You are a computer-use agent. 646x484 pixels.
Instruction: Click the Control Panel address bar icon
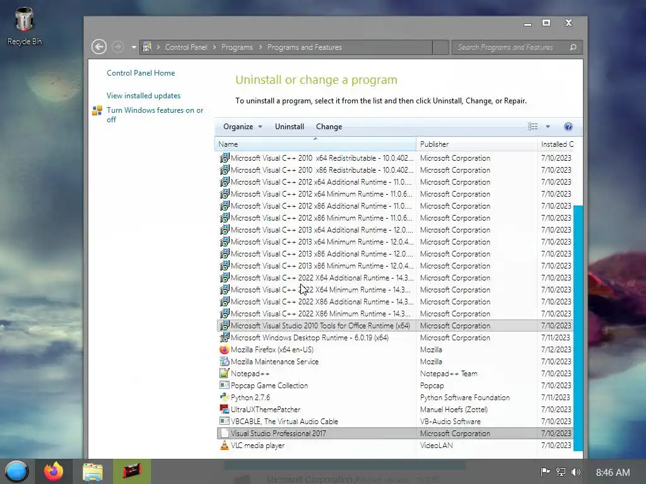click(x=146, y=47)
